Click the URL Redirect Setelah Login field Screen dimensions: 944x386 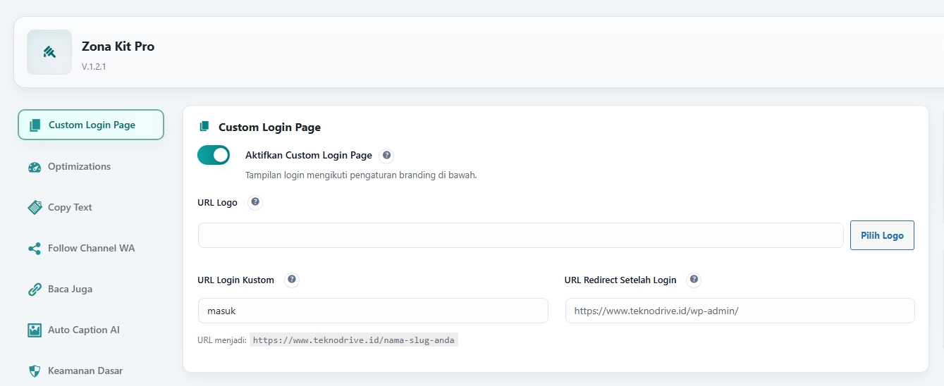coord(740,311)
